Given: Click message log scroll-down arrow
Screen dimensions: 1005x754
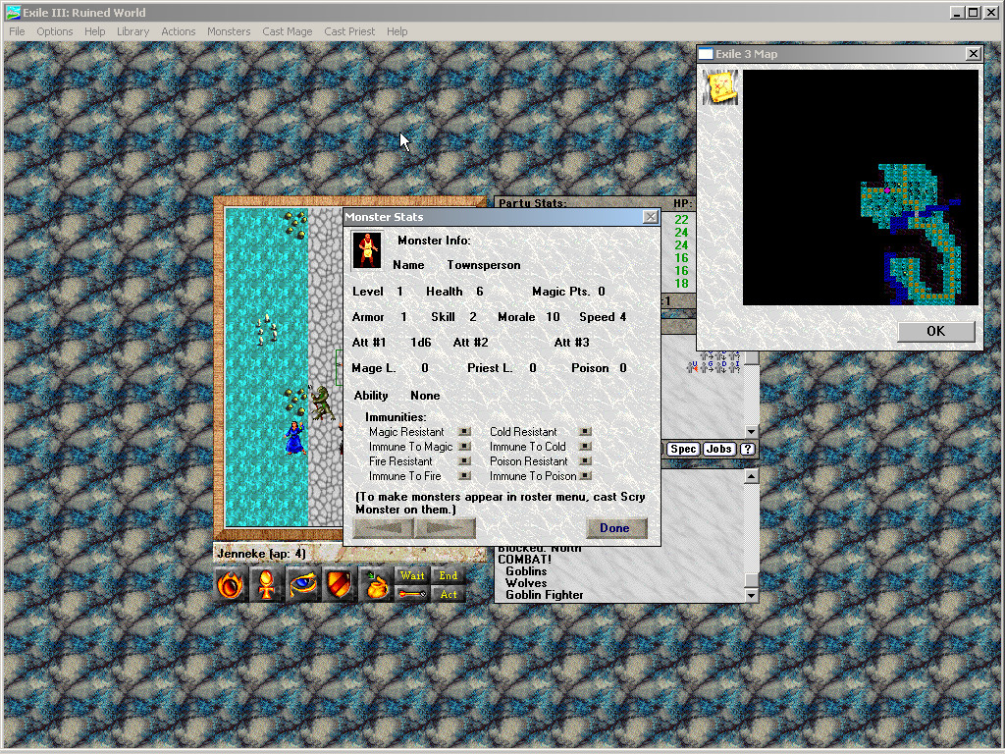Looking at the screenshot, I should pos(751,595).
